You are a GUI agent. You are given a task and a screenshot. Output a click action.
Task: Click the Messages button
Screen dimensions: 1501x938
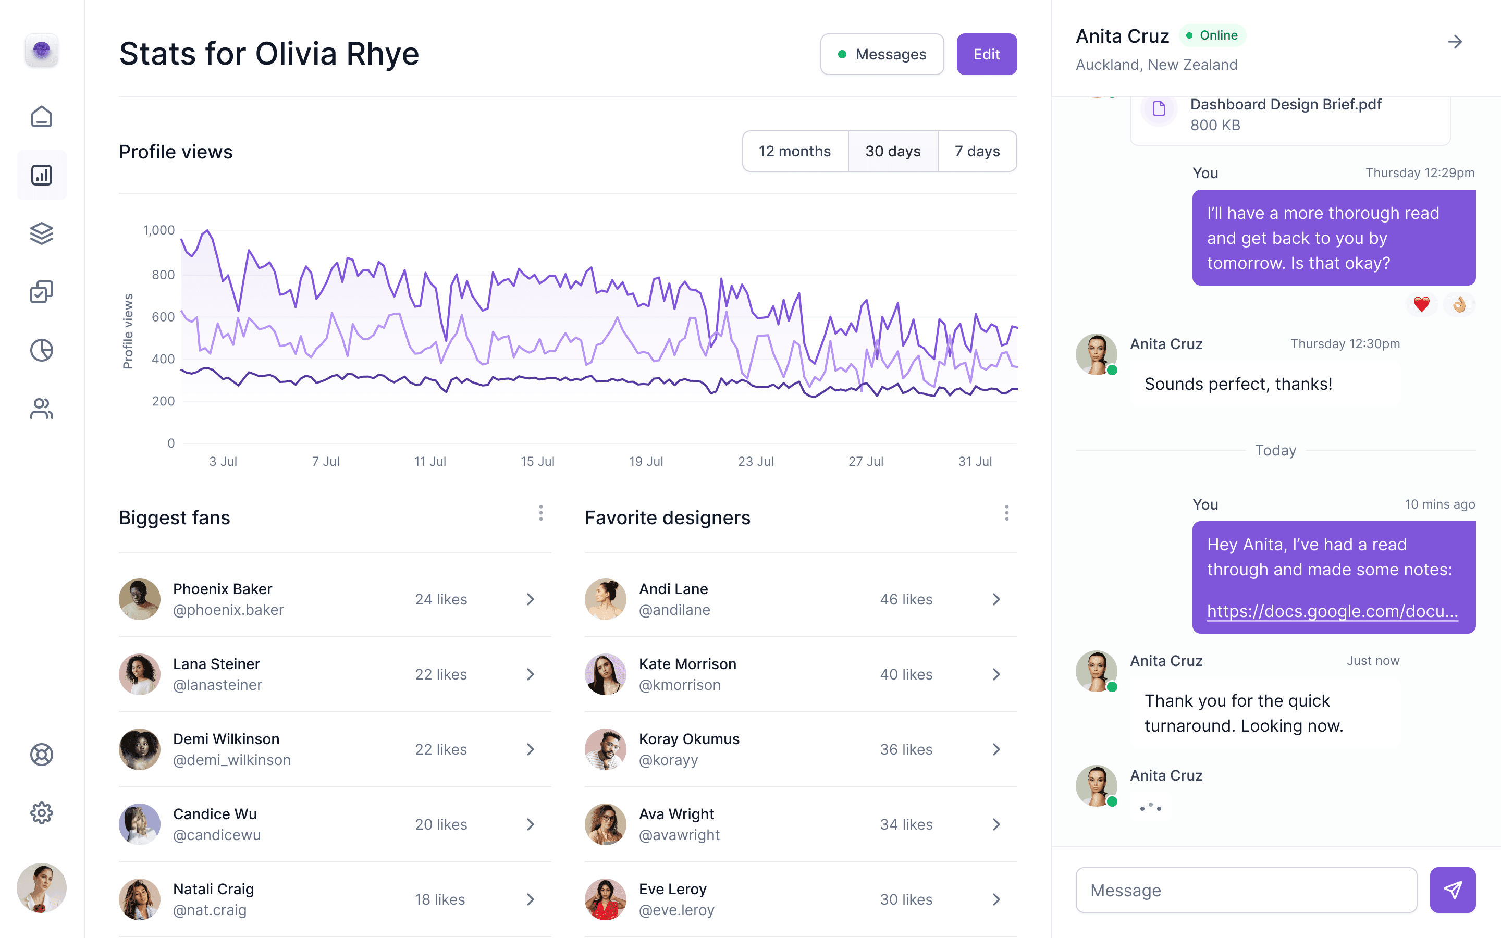(882, 55)
